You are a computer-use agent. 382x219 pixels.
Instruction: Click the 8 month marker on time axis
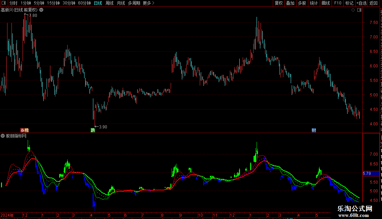coord(162,215)
